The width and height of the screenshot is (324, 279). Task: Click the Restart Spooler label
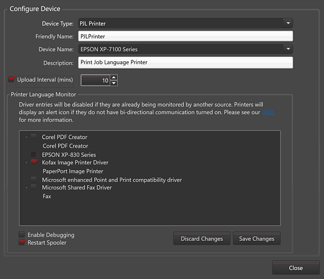coord(47,243)
